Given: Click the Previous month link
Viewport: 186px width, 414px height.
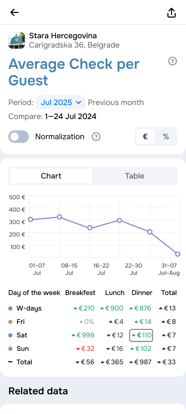Looking at the screenshot, I should 116,102.
